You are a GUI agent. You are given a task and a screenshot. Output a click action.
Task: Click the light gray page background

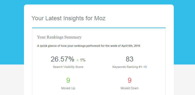(x=12, y=80)
